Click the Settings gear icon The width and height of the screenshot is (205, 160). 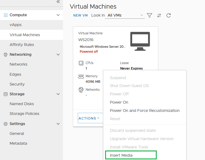pos(6,124)
